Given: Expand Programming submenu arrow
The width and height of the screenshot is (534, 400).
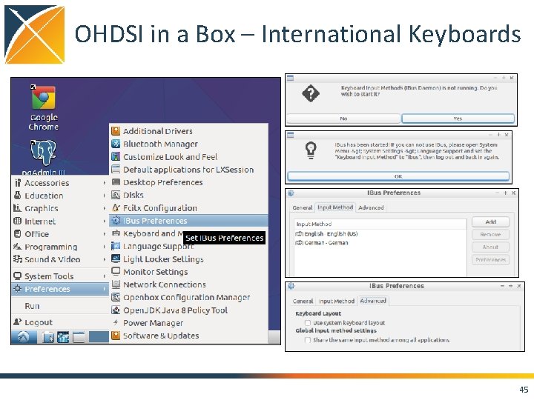Looking at the screenshot, I should click(x=105, y=247).
